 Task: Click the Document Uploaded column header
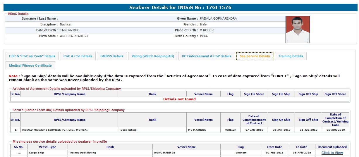[332, 147]
